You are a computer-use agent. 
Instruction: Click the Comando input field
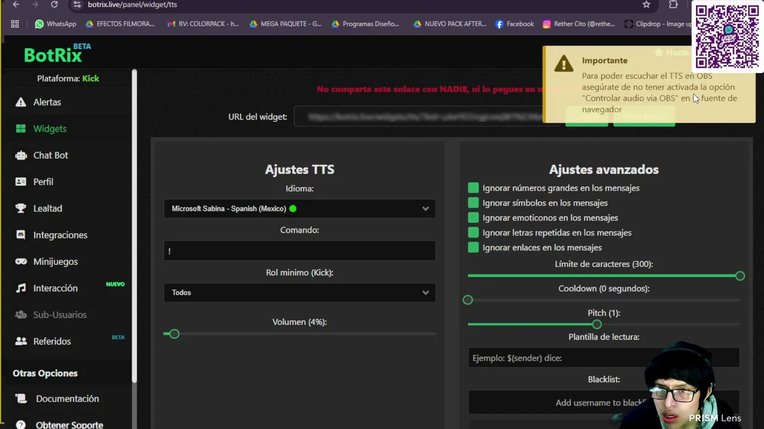tap(300, 251)
